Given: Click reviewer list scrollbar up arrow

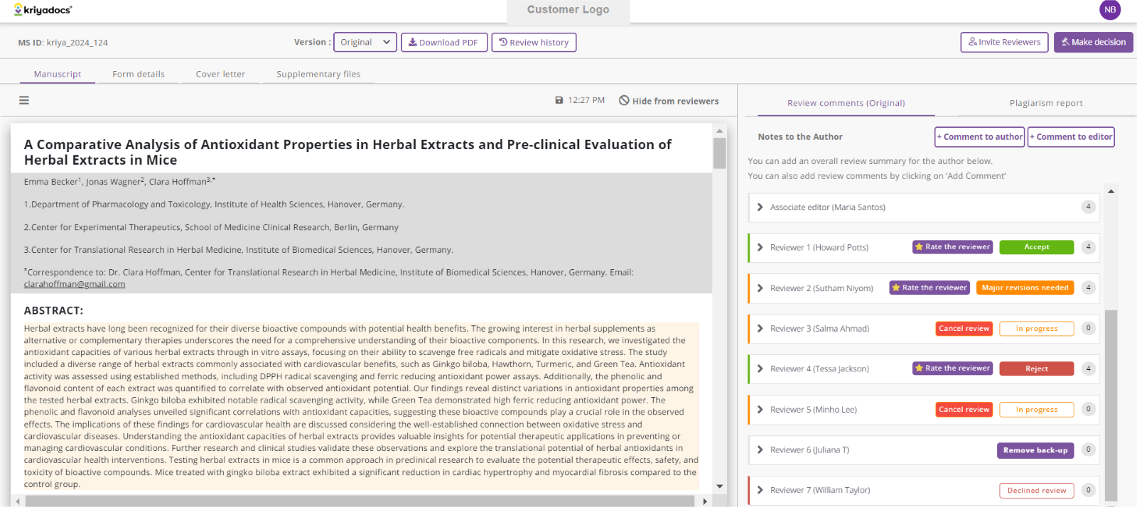Looking at the screenshot, I should [x=1111, y=191].
